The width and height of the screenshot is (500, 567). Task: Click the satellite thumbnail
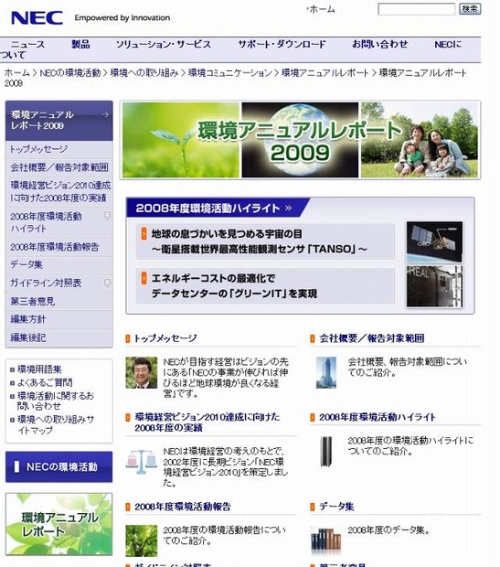(434, 241)
